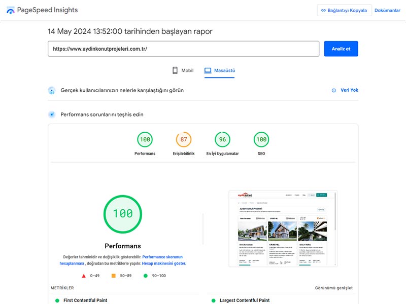Image resolution: width=406 pixels, height=304 pixels.
Task: Click the performance diagnosis icon
Action: [52, 115]
